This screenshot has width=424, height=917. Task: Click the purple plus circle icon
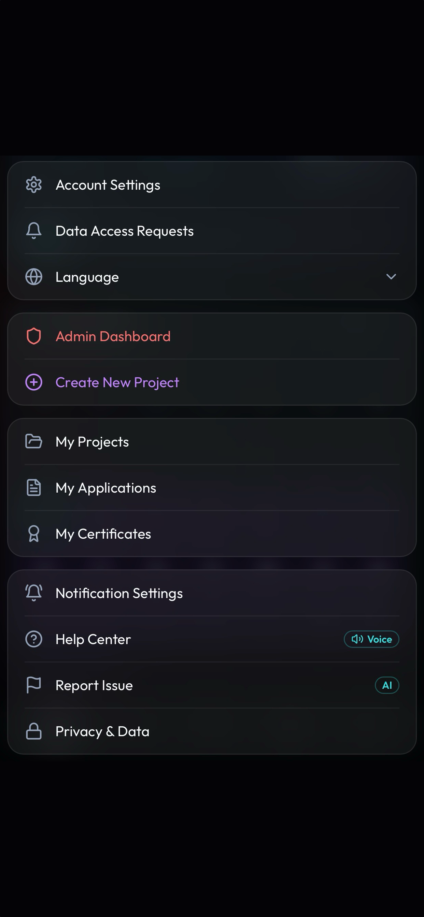tap(34, 382)
